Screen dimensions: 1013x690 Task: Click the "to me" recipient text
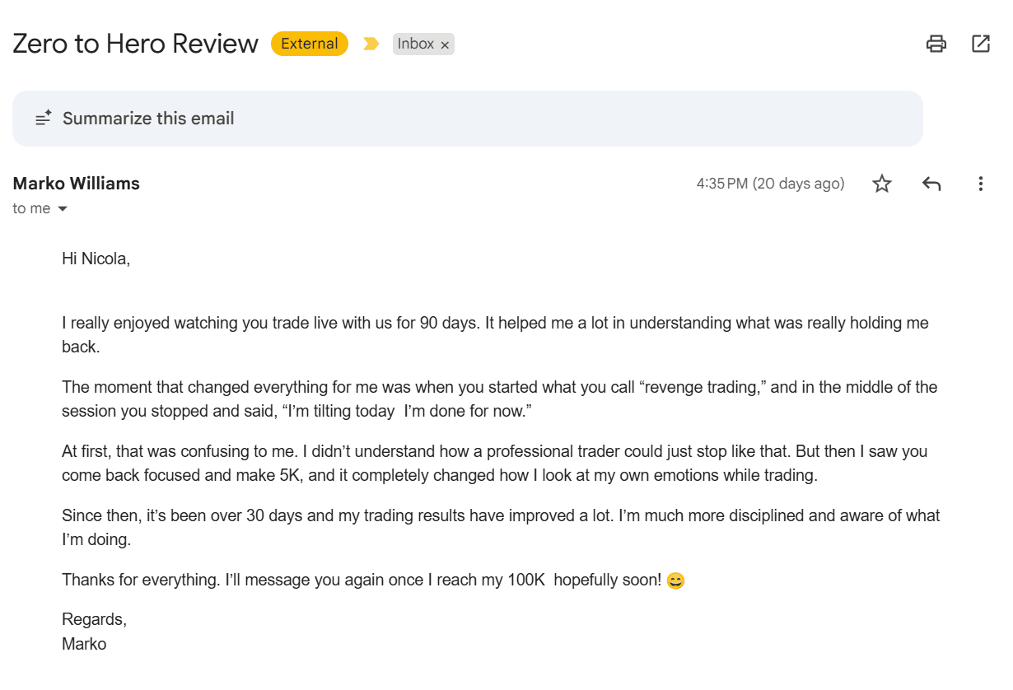pyautogui.click(x=31, y=209)
